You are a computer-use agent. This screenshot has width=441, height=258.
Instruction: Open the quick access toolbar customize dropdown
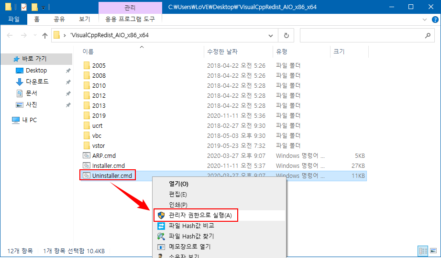(x=43, y=8)
